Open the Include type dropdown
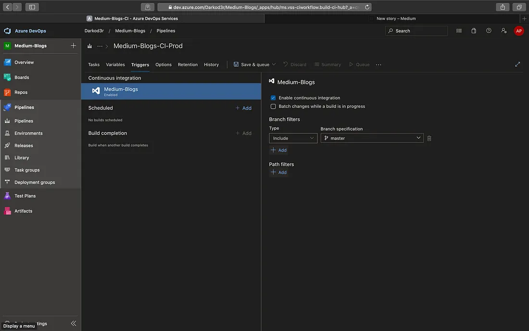 [293, 138]
